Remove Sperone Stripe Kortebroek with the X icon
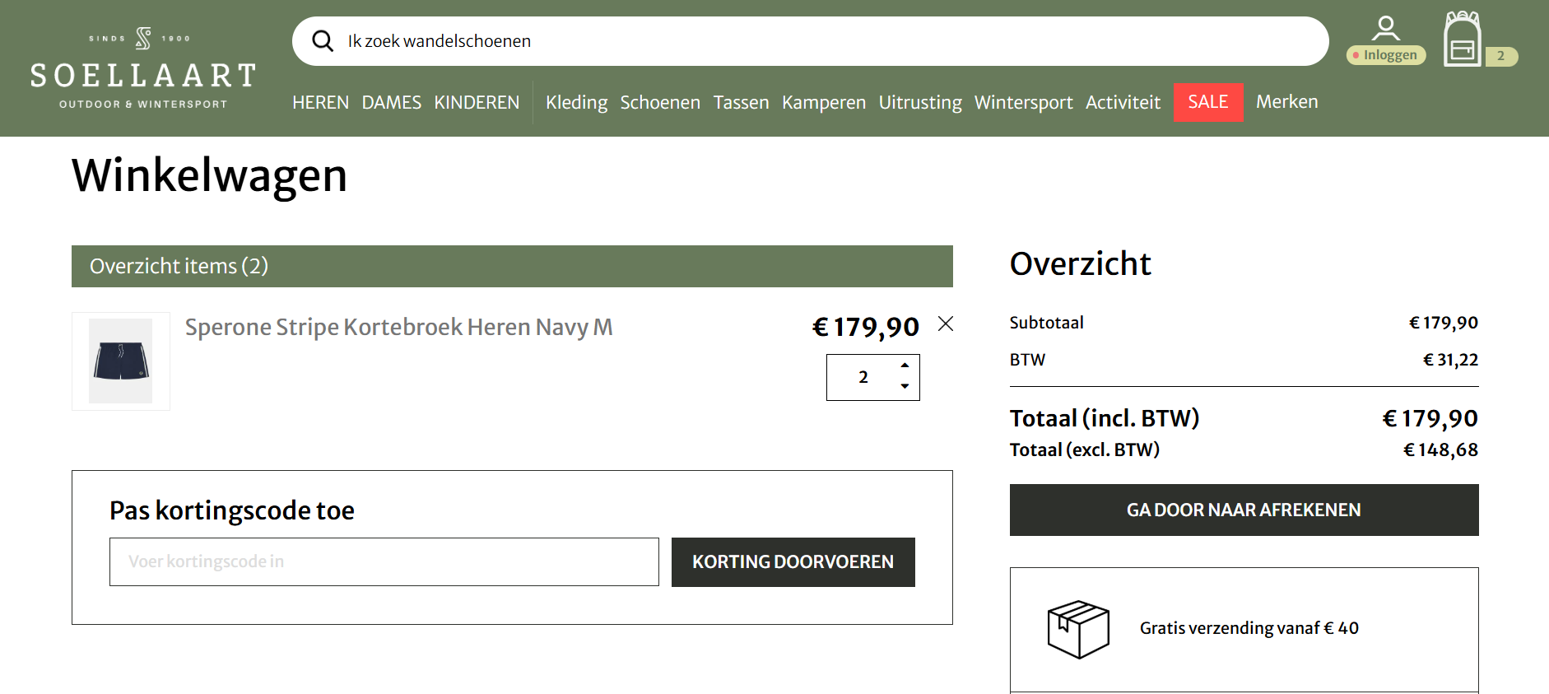1549x694 pixels. click(x=946, y=324)
